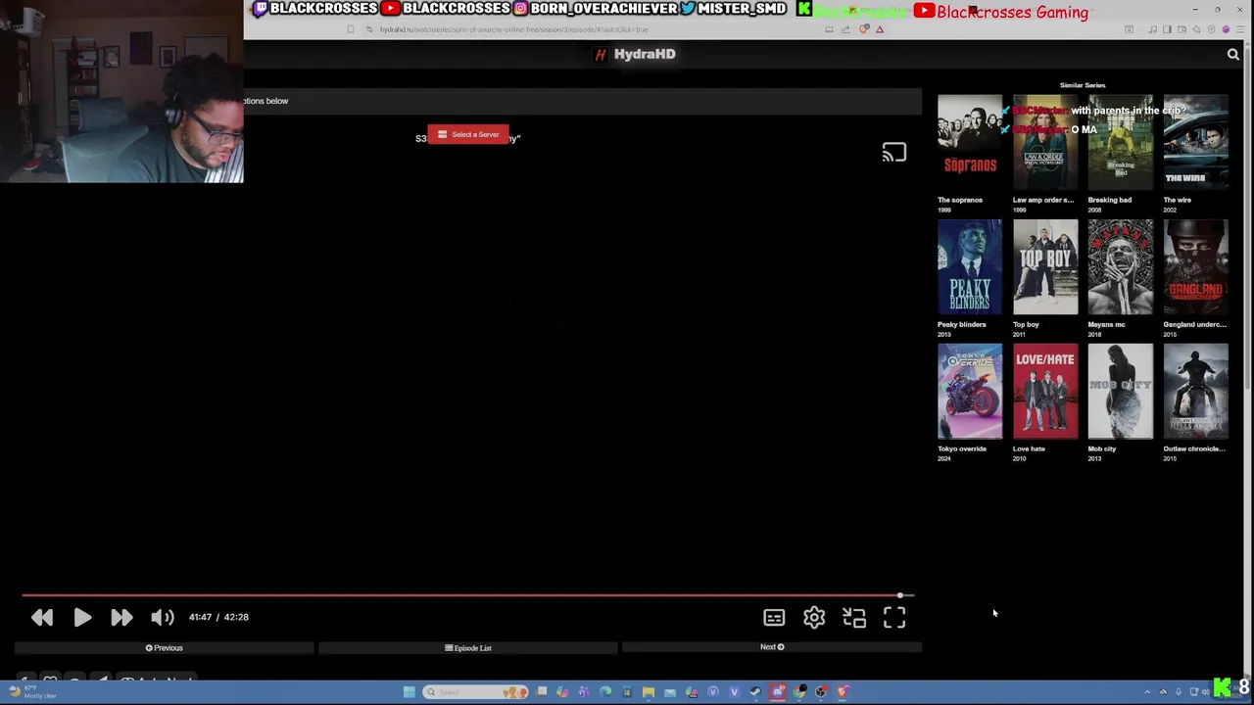Open Discord from the taskbar
This screenshot has width=1254, height=705.
coord(778,692)
